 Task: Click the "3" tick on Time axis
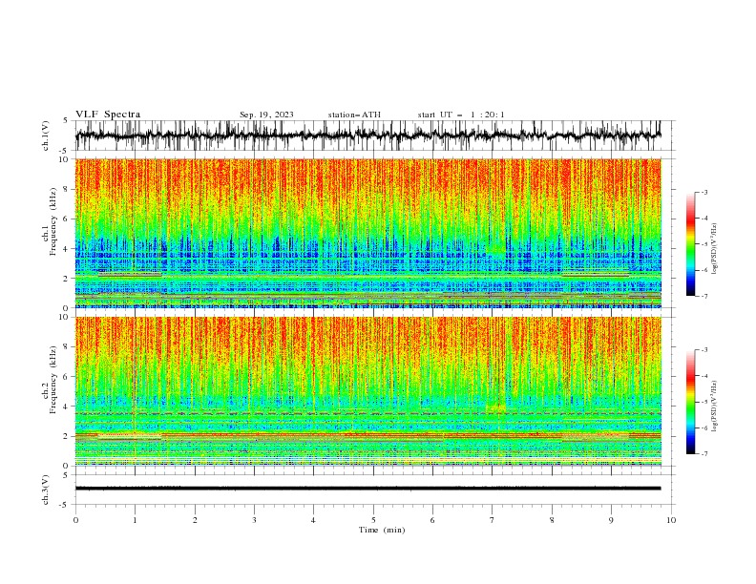coord(254,520)
